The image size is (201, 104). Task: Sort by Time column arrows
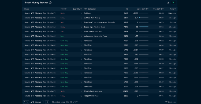(175, 9)
